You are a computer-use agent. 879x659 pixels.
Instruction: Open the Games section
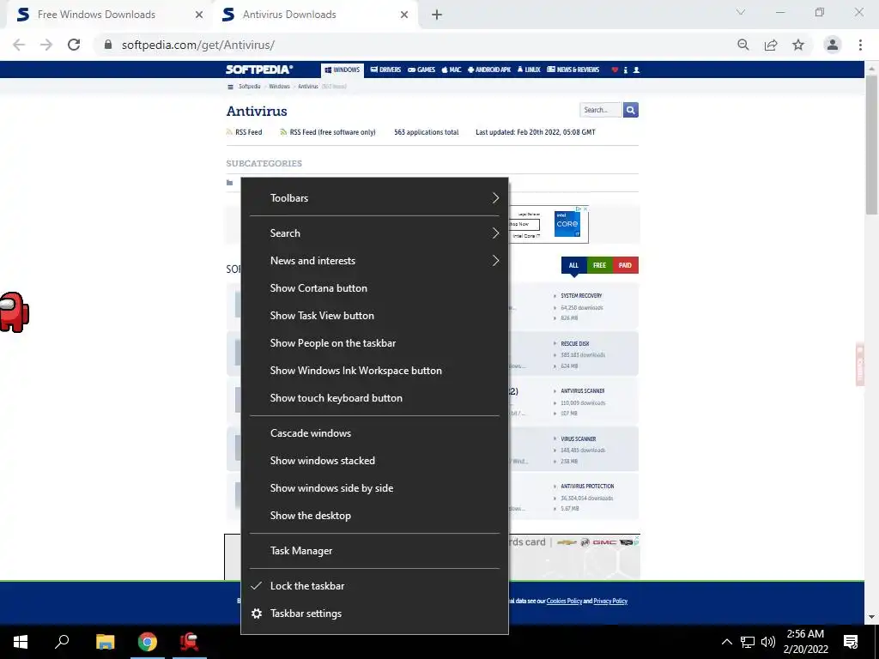pos(421,70)
